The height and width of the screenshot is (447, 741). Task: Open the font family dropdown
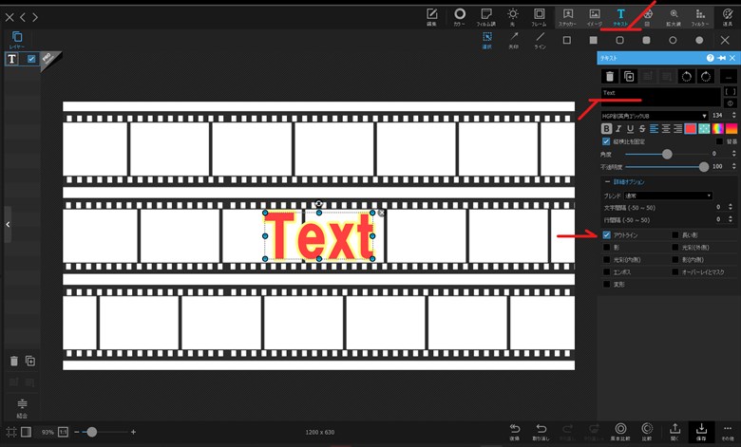[655, 116]
